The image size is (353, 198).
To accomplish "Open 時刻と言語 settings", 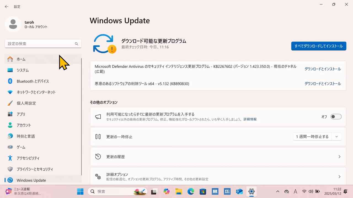I will pos(25,136).
